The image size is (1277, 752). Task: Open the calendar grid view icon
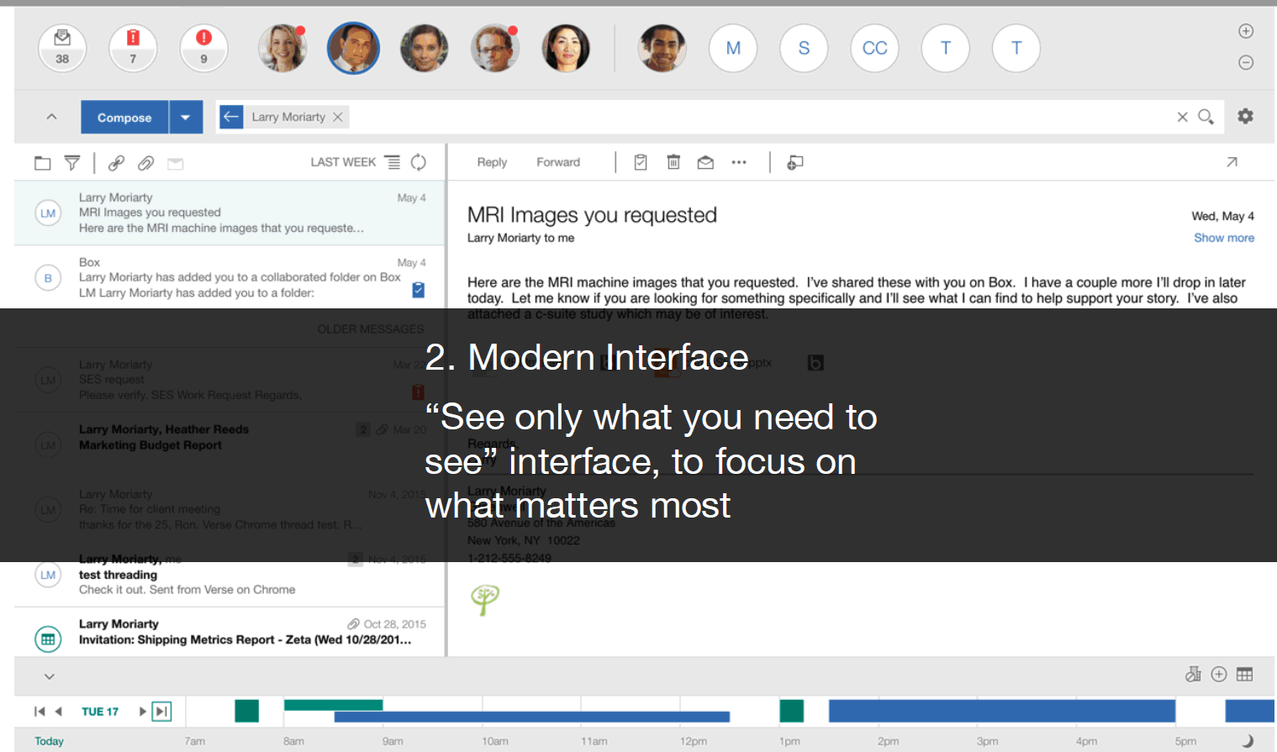pos(1244,674)
